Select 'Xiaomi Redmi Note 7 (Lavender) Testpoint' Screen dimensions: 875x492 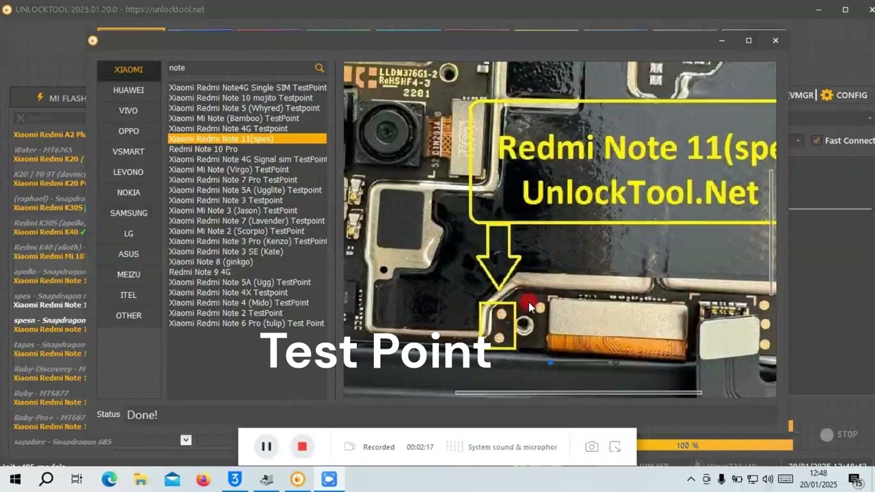247,221
